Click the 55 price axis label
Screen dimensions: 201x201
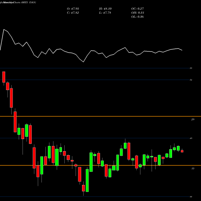tap(191, 68)
